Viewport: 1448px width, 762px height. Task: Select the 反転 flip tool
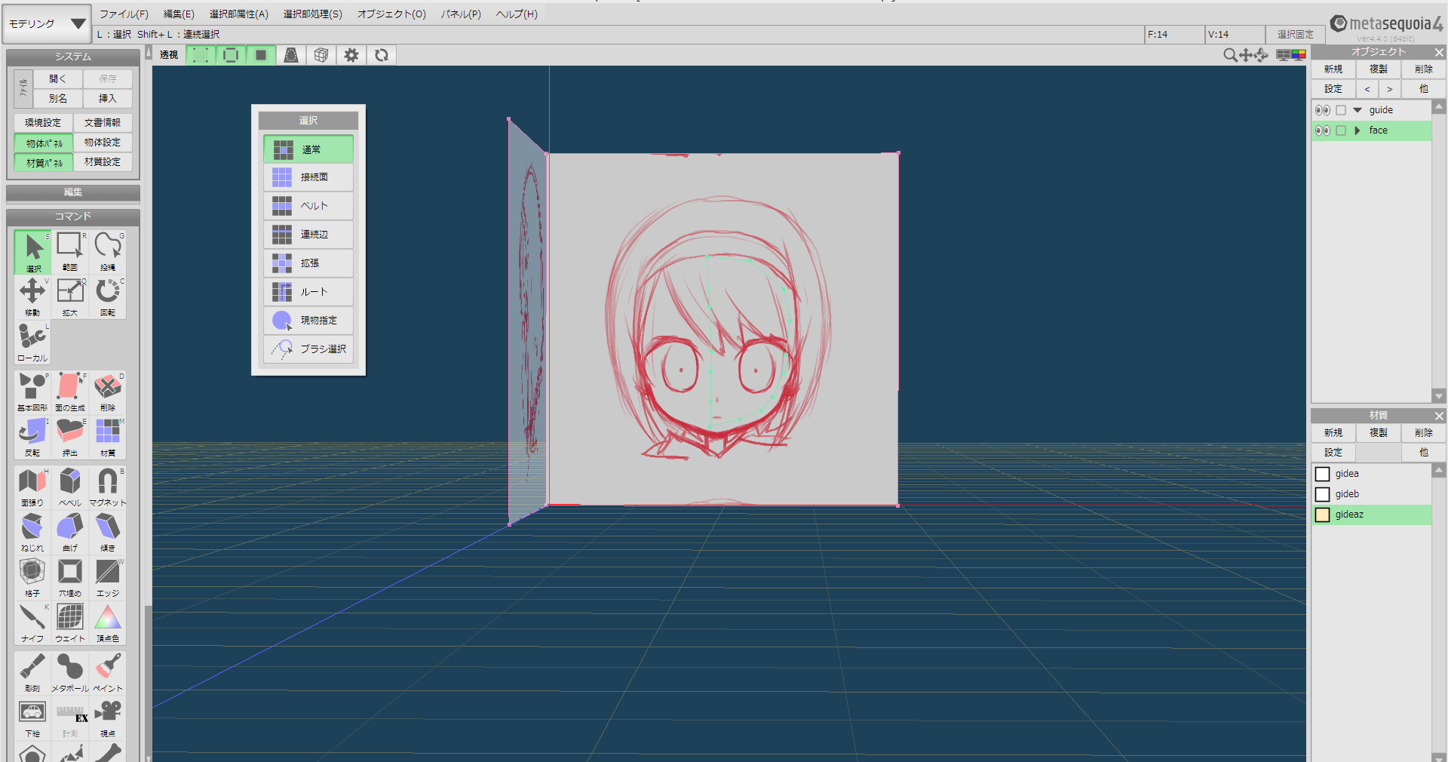coord(32,438)
